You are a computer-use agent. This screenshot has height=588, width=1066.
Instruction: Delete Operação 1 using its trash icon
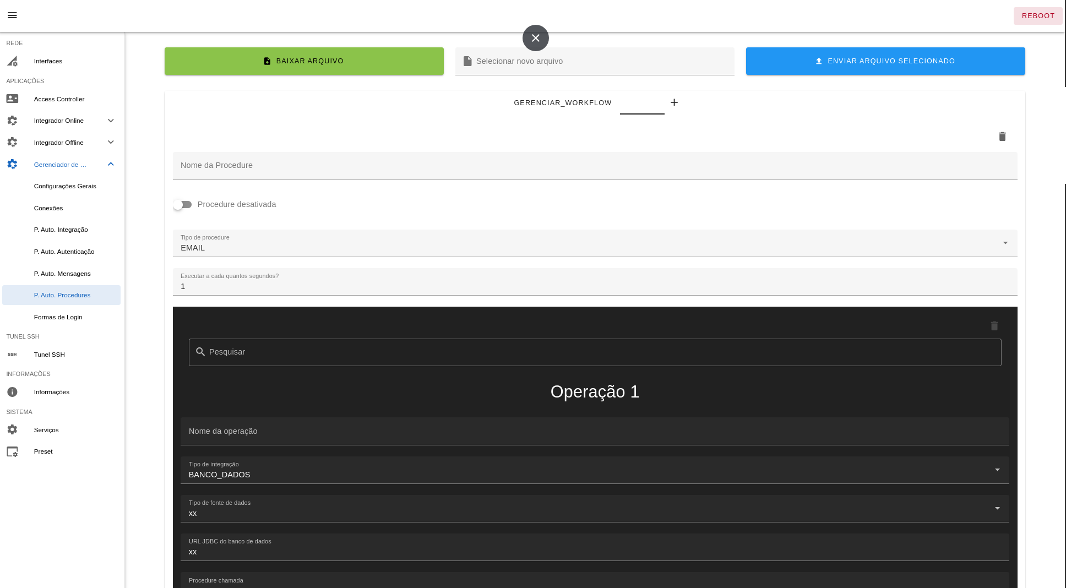tap(994, 326)
